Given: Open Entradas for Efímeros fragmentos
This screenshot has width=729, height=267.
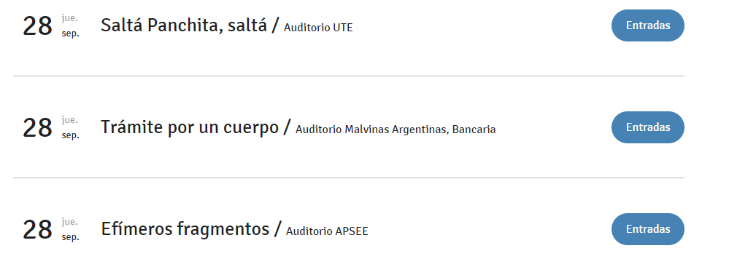Looking at the screenshot, I should [648, 229].
